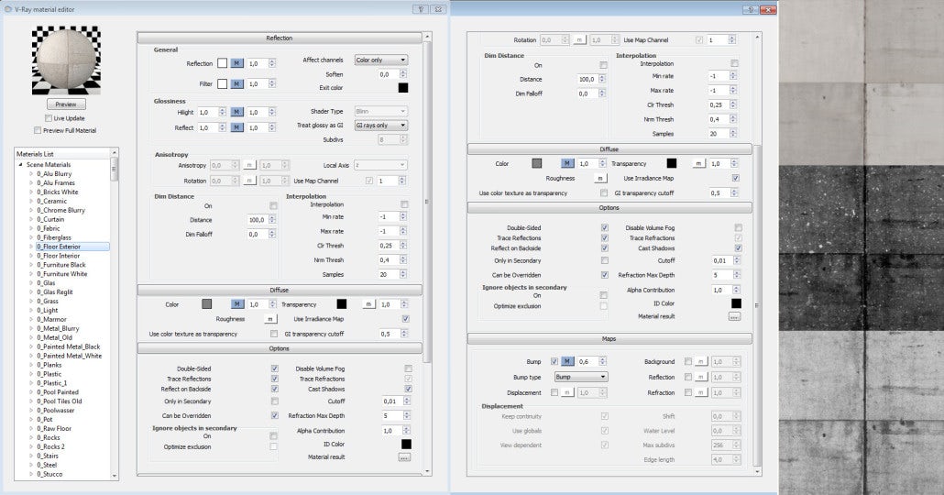Open the Filter texture map M button
Viewport: 944px width, 495px height.
tap(236, 83)
